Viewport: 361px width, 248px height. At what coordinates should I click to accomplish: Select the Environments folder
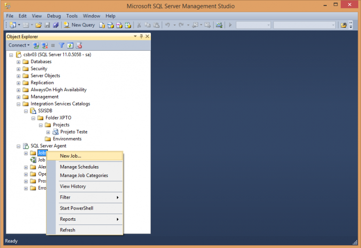(x=67, y=139)
